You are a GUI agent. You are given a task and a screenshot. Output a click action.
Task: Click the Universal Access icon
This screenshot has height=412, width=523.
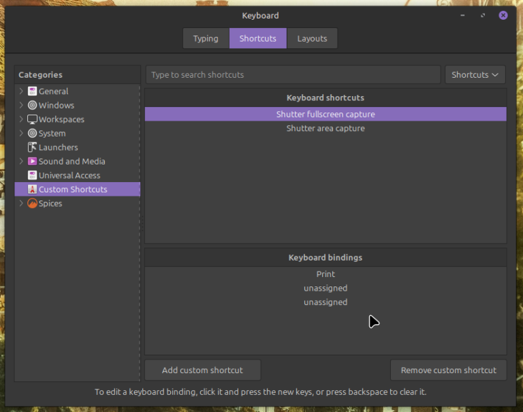32,175
